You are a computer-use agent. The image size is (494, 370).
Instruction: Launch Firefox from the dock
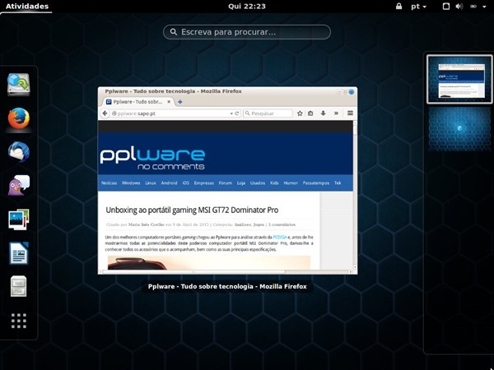(19, 118)
